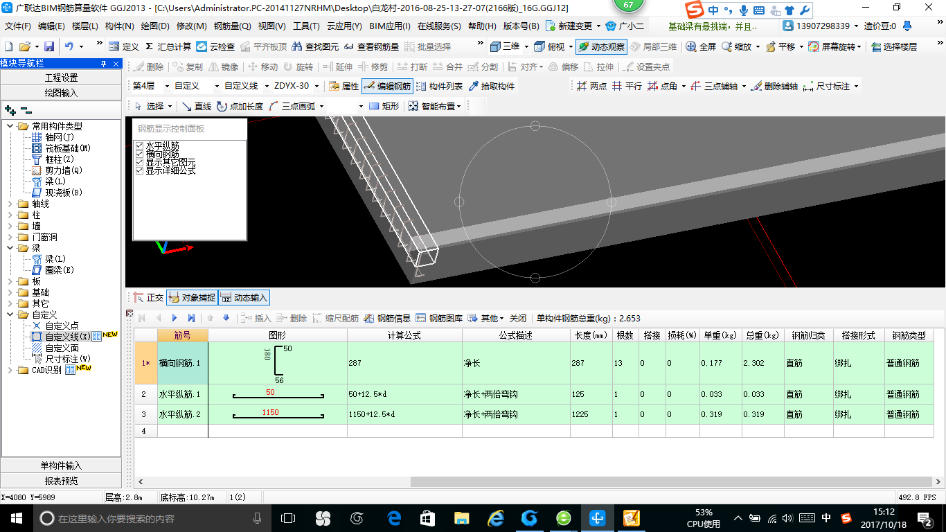Select 圈梁(E) tree item
Screen dimensions: 946x532
tap(53, 270)
